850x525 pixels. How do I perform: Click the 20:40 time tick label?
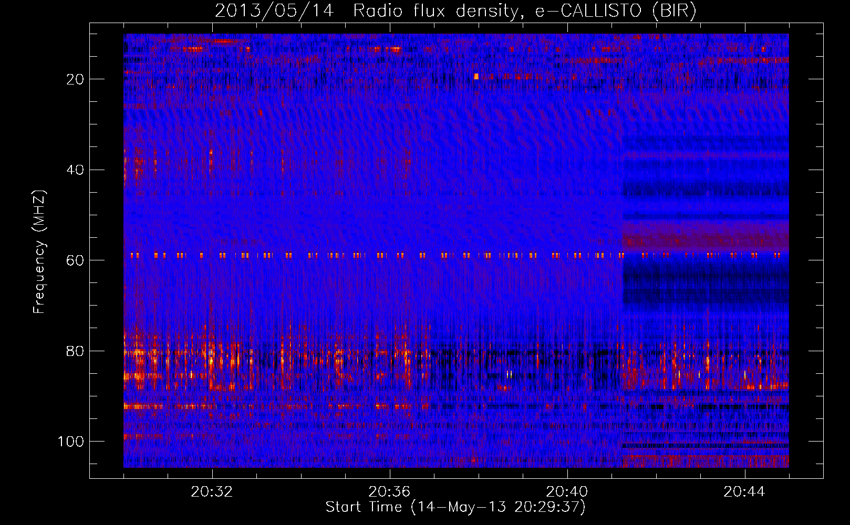[x=567, y=492]
